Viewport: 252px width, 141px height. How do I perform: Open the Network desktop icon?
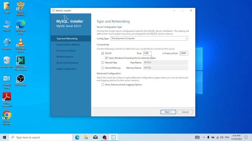[x=7, y=44]
